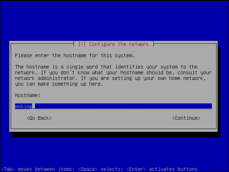Focus the Hostname input field's empty area

(123, 107)
